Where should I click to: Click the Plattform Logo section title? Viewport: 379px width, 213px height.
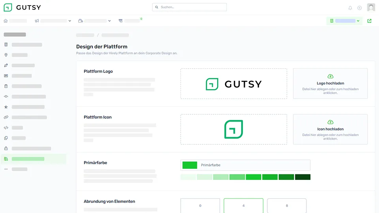click(98, 71)
